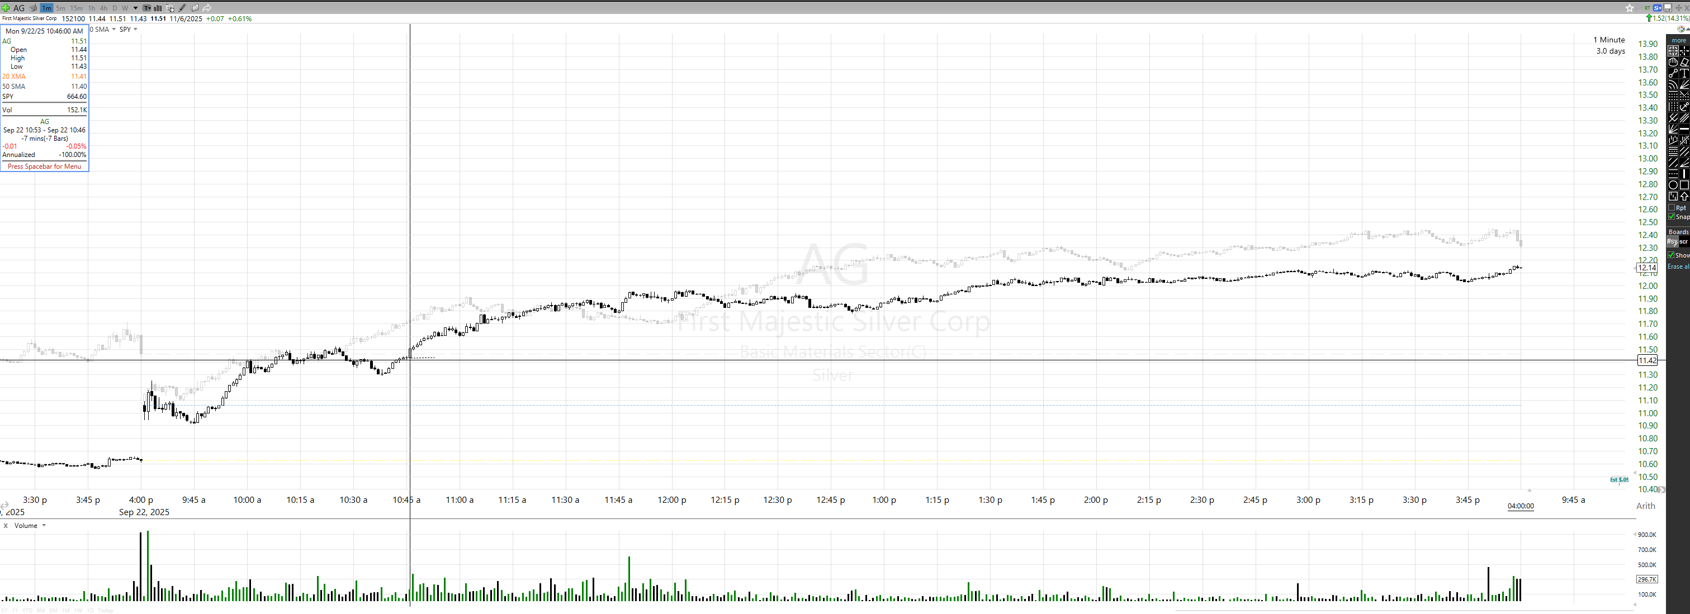Expand the SPY indicator dropdown
1690x614 pixels.
click(135, 30)
